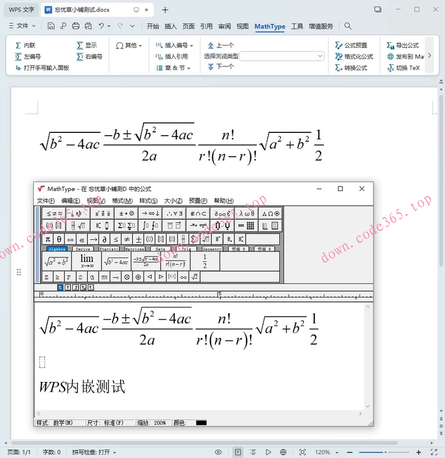Click 格式化公式 in the ribbon
Screen dimensions: 445x458
coord(354,56)
